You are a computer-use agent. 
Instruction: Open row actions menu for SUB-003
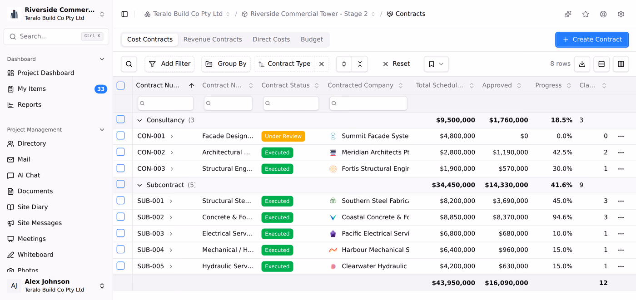tap(621, 234)
